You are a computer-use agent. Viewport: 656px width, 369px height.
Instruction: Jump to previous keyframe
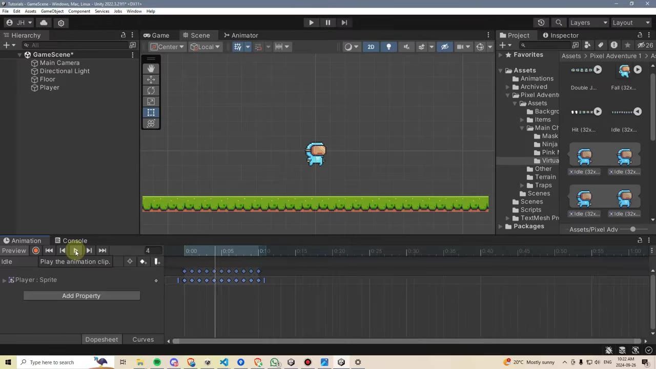pos(63,251)
